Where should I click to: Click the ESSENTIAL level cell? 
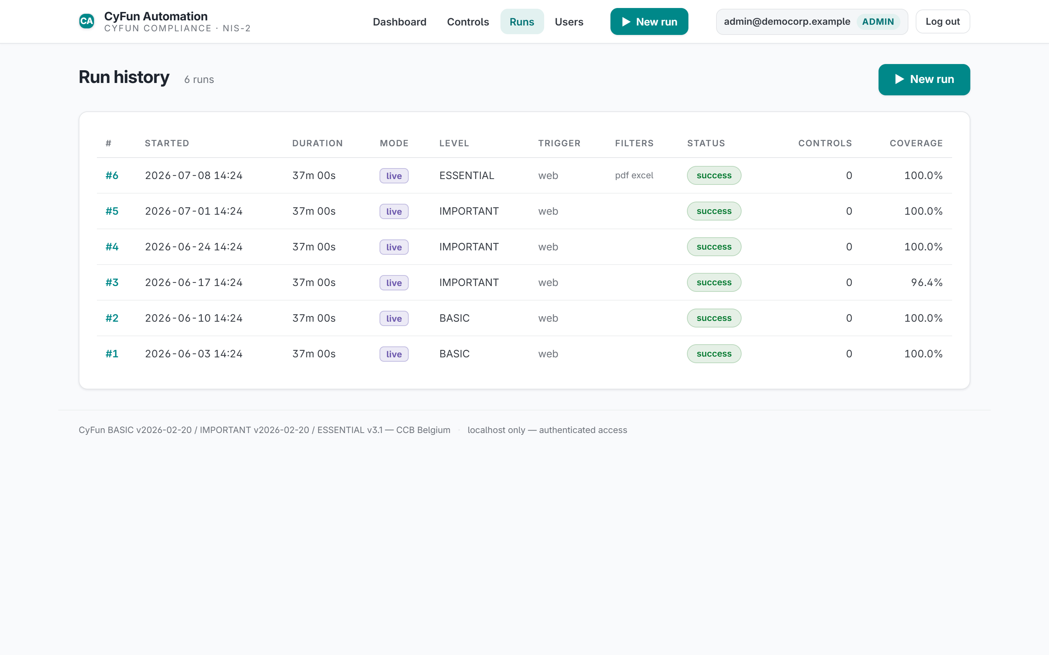[467, 175]
